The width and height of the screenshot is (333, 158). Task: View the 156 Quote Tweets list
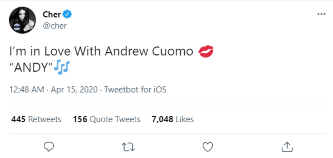click(x=106, y=119)
